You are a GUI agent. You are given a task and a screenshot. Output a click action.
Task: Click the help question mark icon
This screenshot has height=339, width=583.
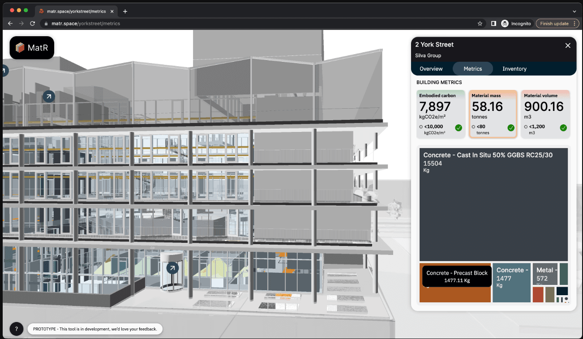[17, 329]
